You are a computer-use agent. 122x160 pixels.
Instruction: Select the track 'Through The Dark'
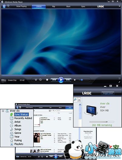tap(62, 142)
